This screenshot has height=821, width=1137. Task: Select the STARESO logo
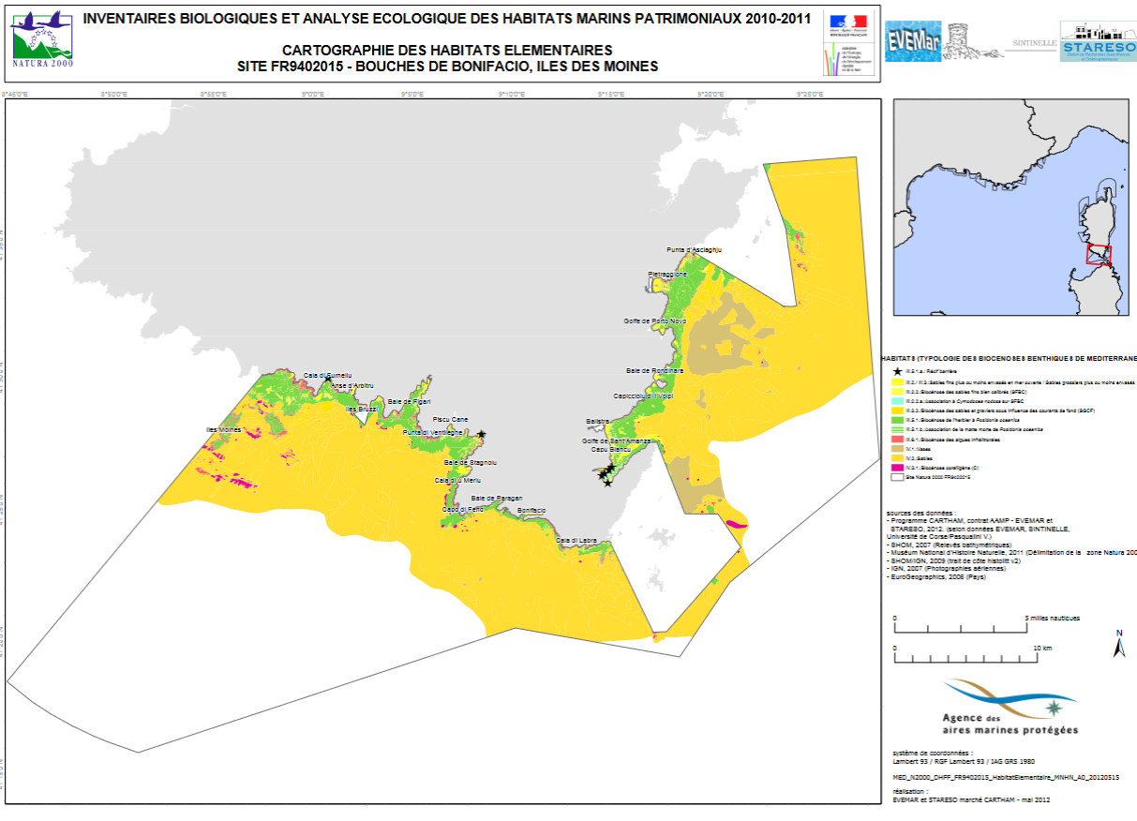[x=1097, y=43]
